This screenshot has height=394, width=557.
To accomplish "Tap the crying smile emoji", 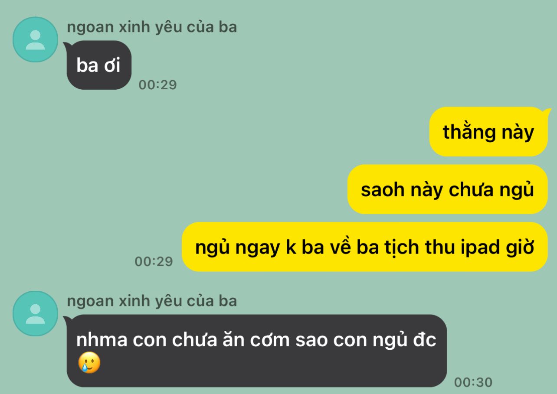I will click(89, 363).
